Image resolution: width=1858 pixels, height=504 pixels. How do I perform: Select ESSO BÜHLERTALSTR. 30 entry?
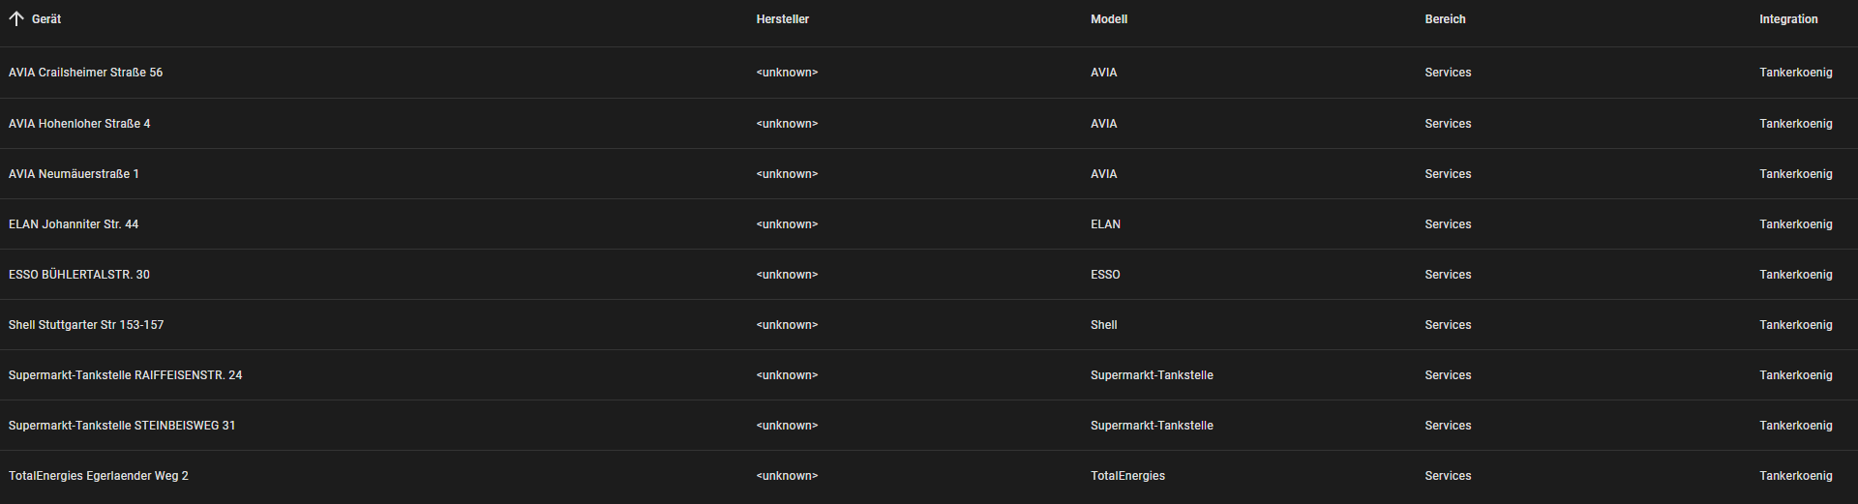coord(929,275)
